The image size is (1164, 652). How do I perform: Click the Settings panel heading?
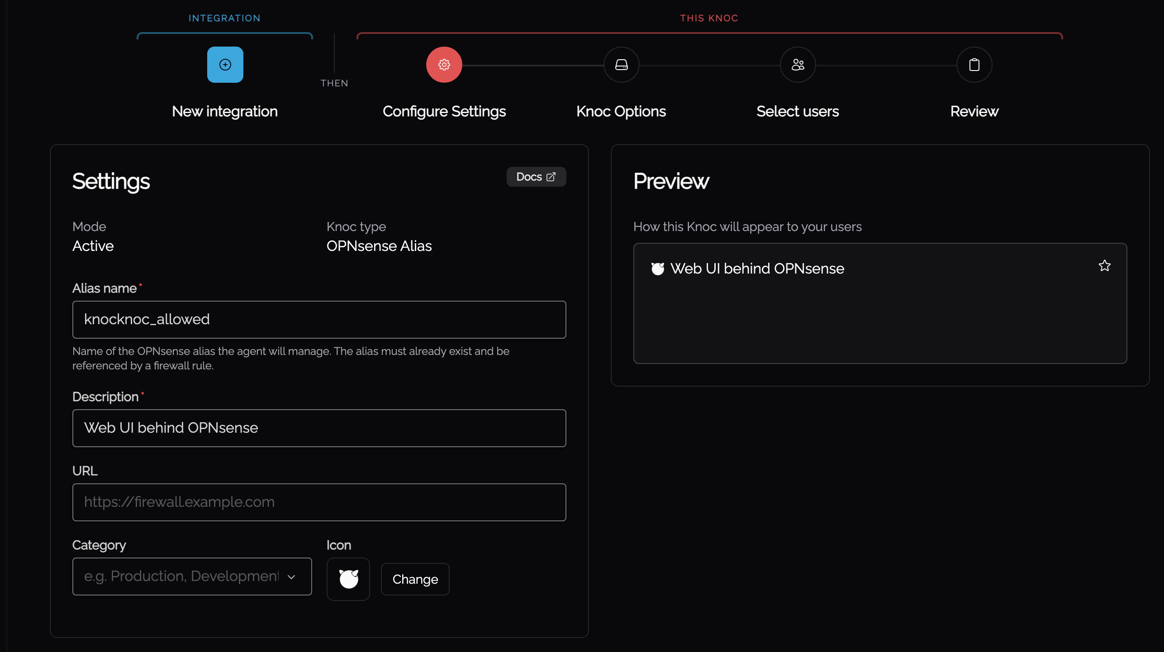tap(111, 181)
